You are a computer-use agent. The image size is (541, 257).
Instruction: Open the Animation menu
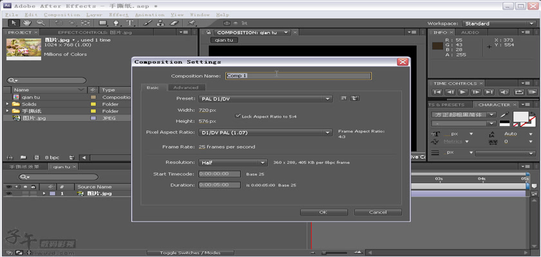149,15
